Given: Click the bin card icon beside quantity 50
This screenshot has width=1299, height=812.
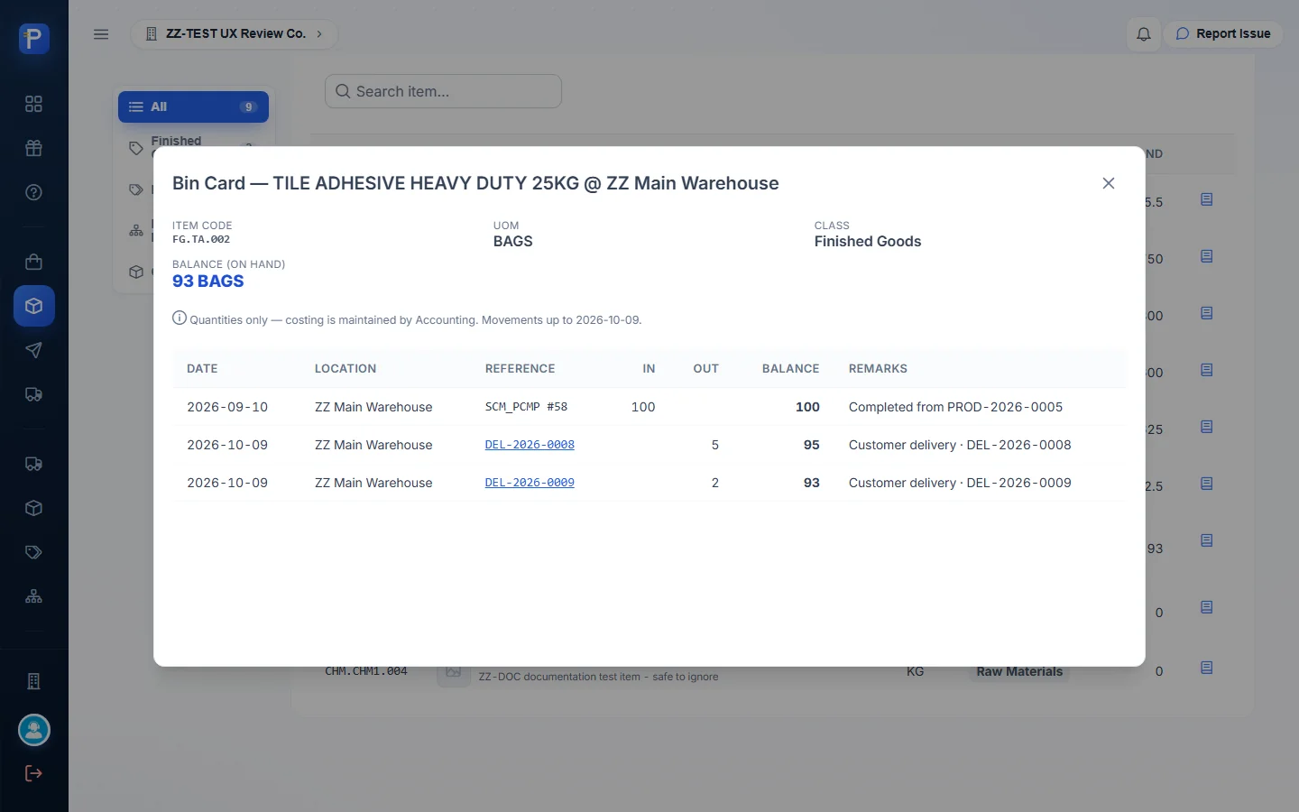Looking at the screenshot, I should [x=1207, y=256].
